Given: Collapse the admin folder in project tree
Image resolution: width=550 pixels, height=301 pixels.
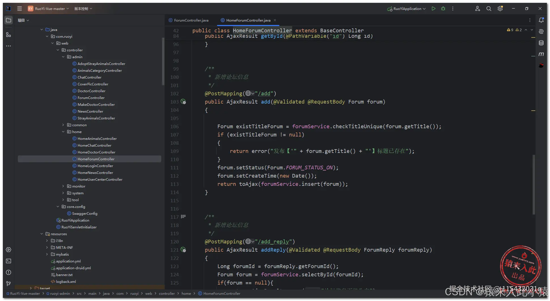Looking at the screenshot, I should coord(63,57).
